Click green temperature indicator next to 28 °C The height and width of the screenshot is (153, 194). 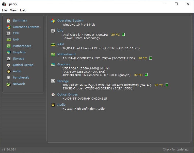(x=151, y=58)
